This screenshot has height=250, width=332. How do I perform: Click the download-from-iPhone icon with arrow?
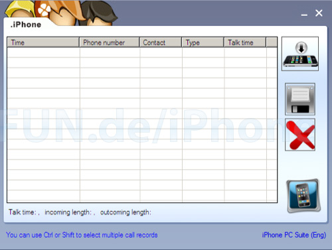tap(300, 54)
